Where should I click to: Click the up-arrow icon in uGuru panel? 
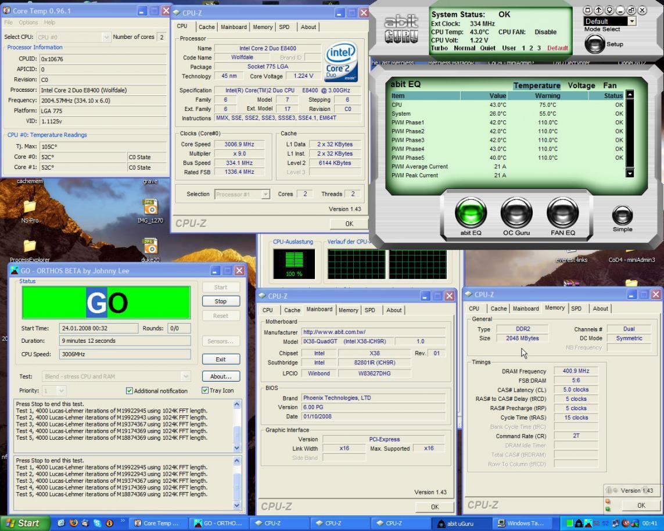coord(598,10)
